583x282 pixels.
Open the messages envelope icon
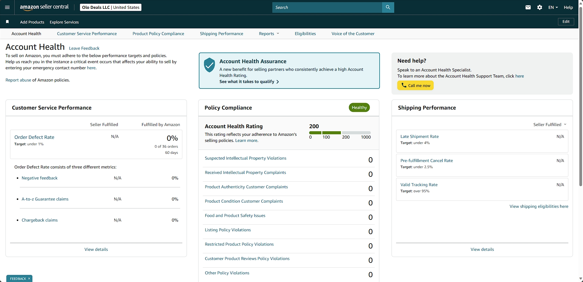coord(528,7)
